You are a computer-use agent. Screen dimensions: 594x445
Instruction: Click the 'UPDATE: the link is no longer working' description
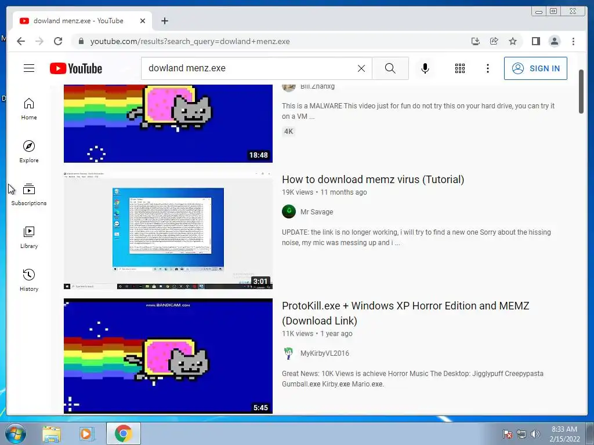(416, 237)
